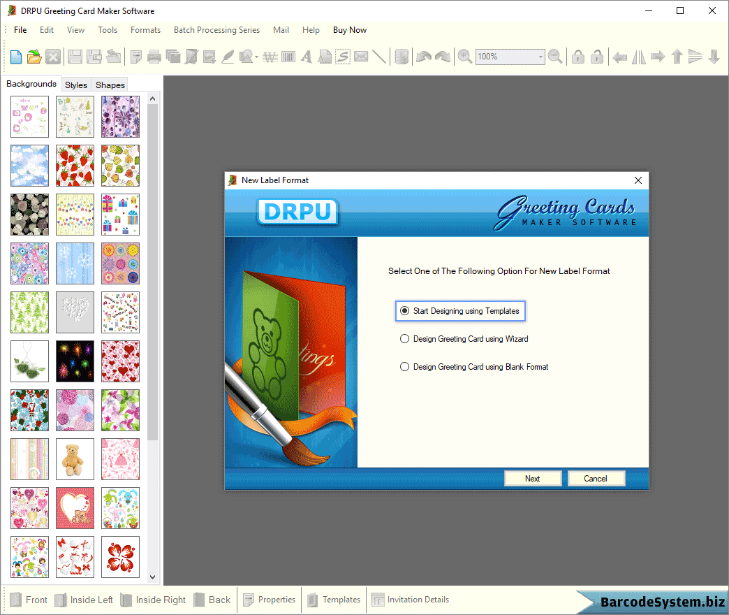Save the card with the floppy disk icon
The width and height of the screenshot is (729, 615).
pos(75,57)
